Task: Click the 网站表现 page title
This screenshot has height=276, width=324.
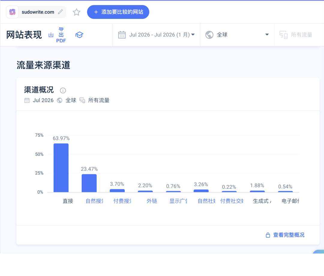Action: (x=24, y=35)
